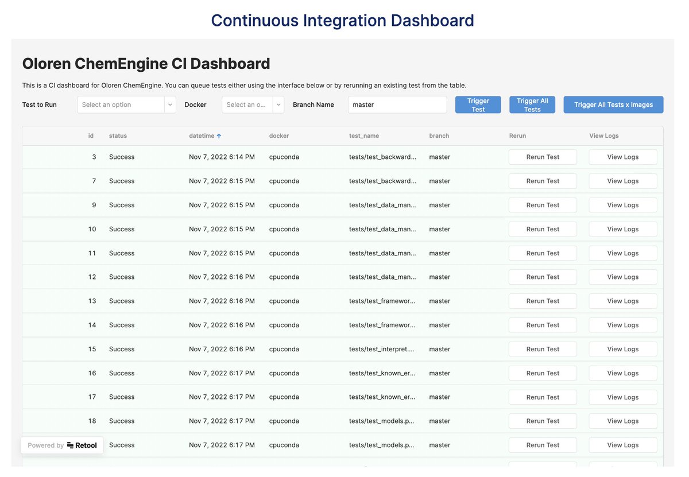Rerun Test for row id 16

pos(543,374)
